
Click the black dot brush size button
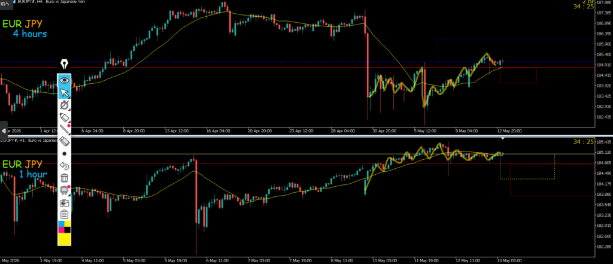tap(65, 154)
